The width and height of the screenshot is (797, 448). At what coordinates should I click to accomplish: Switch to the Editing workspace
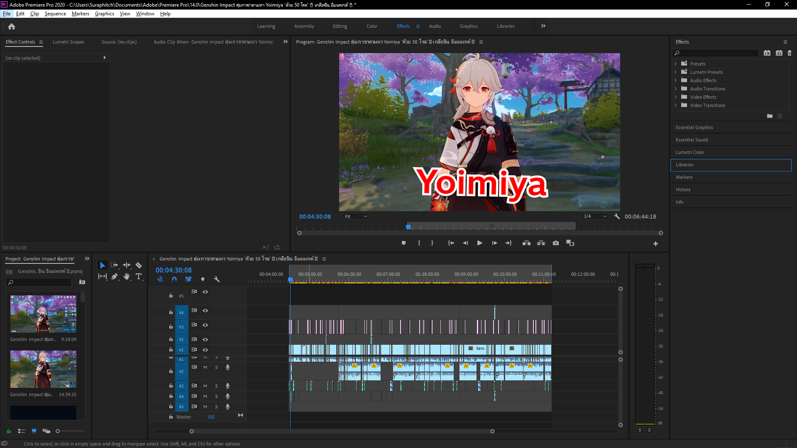point(340,26)
